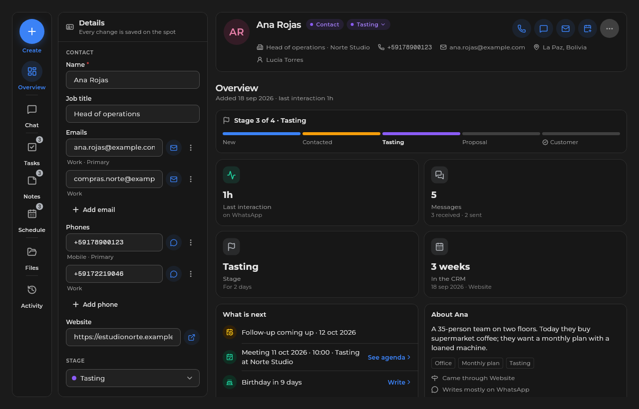Open the Notes section in sidebar
The height and width of the screenshot is (409, 639).
pos(32,186)
